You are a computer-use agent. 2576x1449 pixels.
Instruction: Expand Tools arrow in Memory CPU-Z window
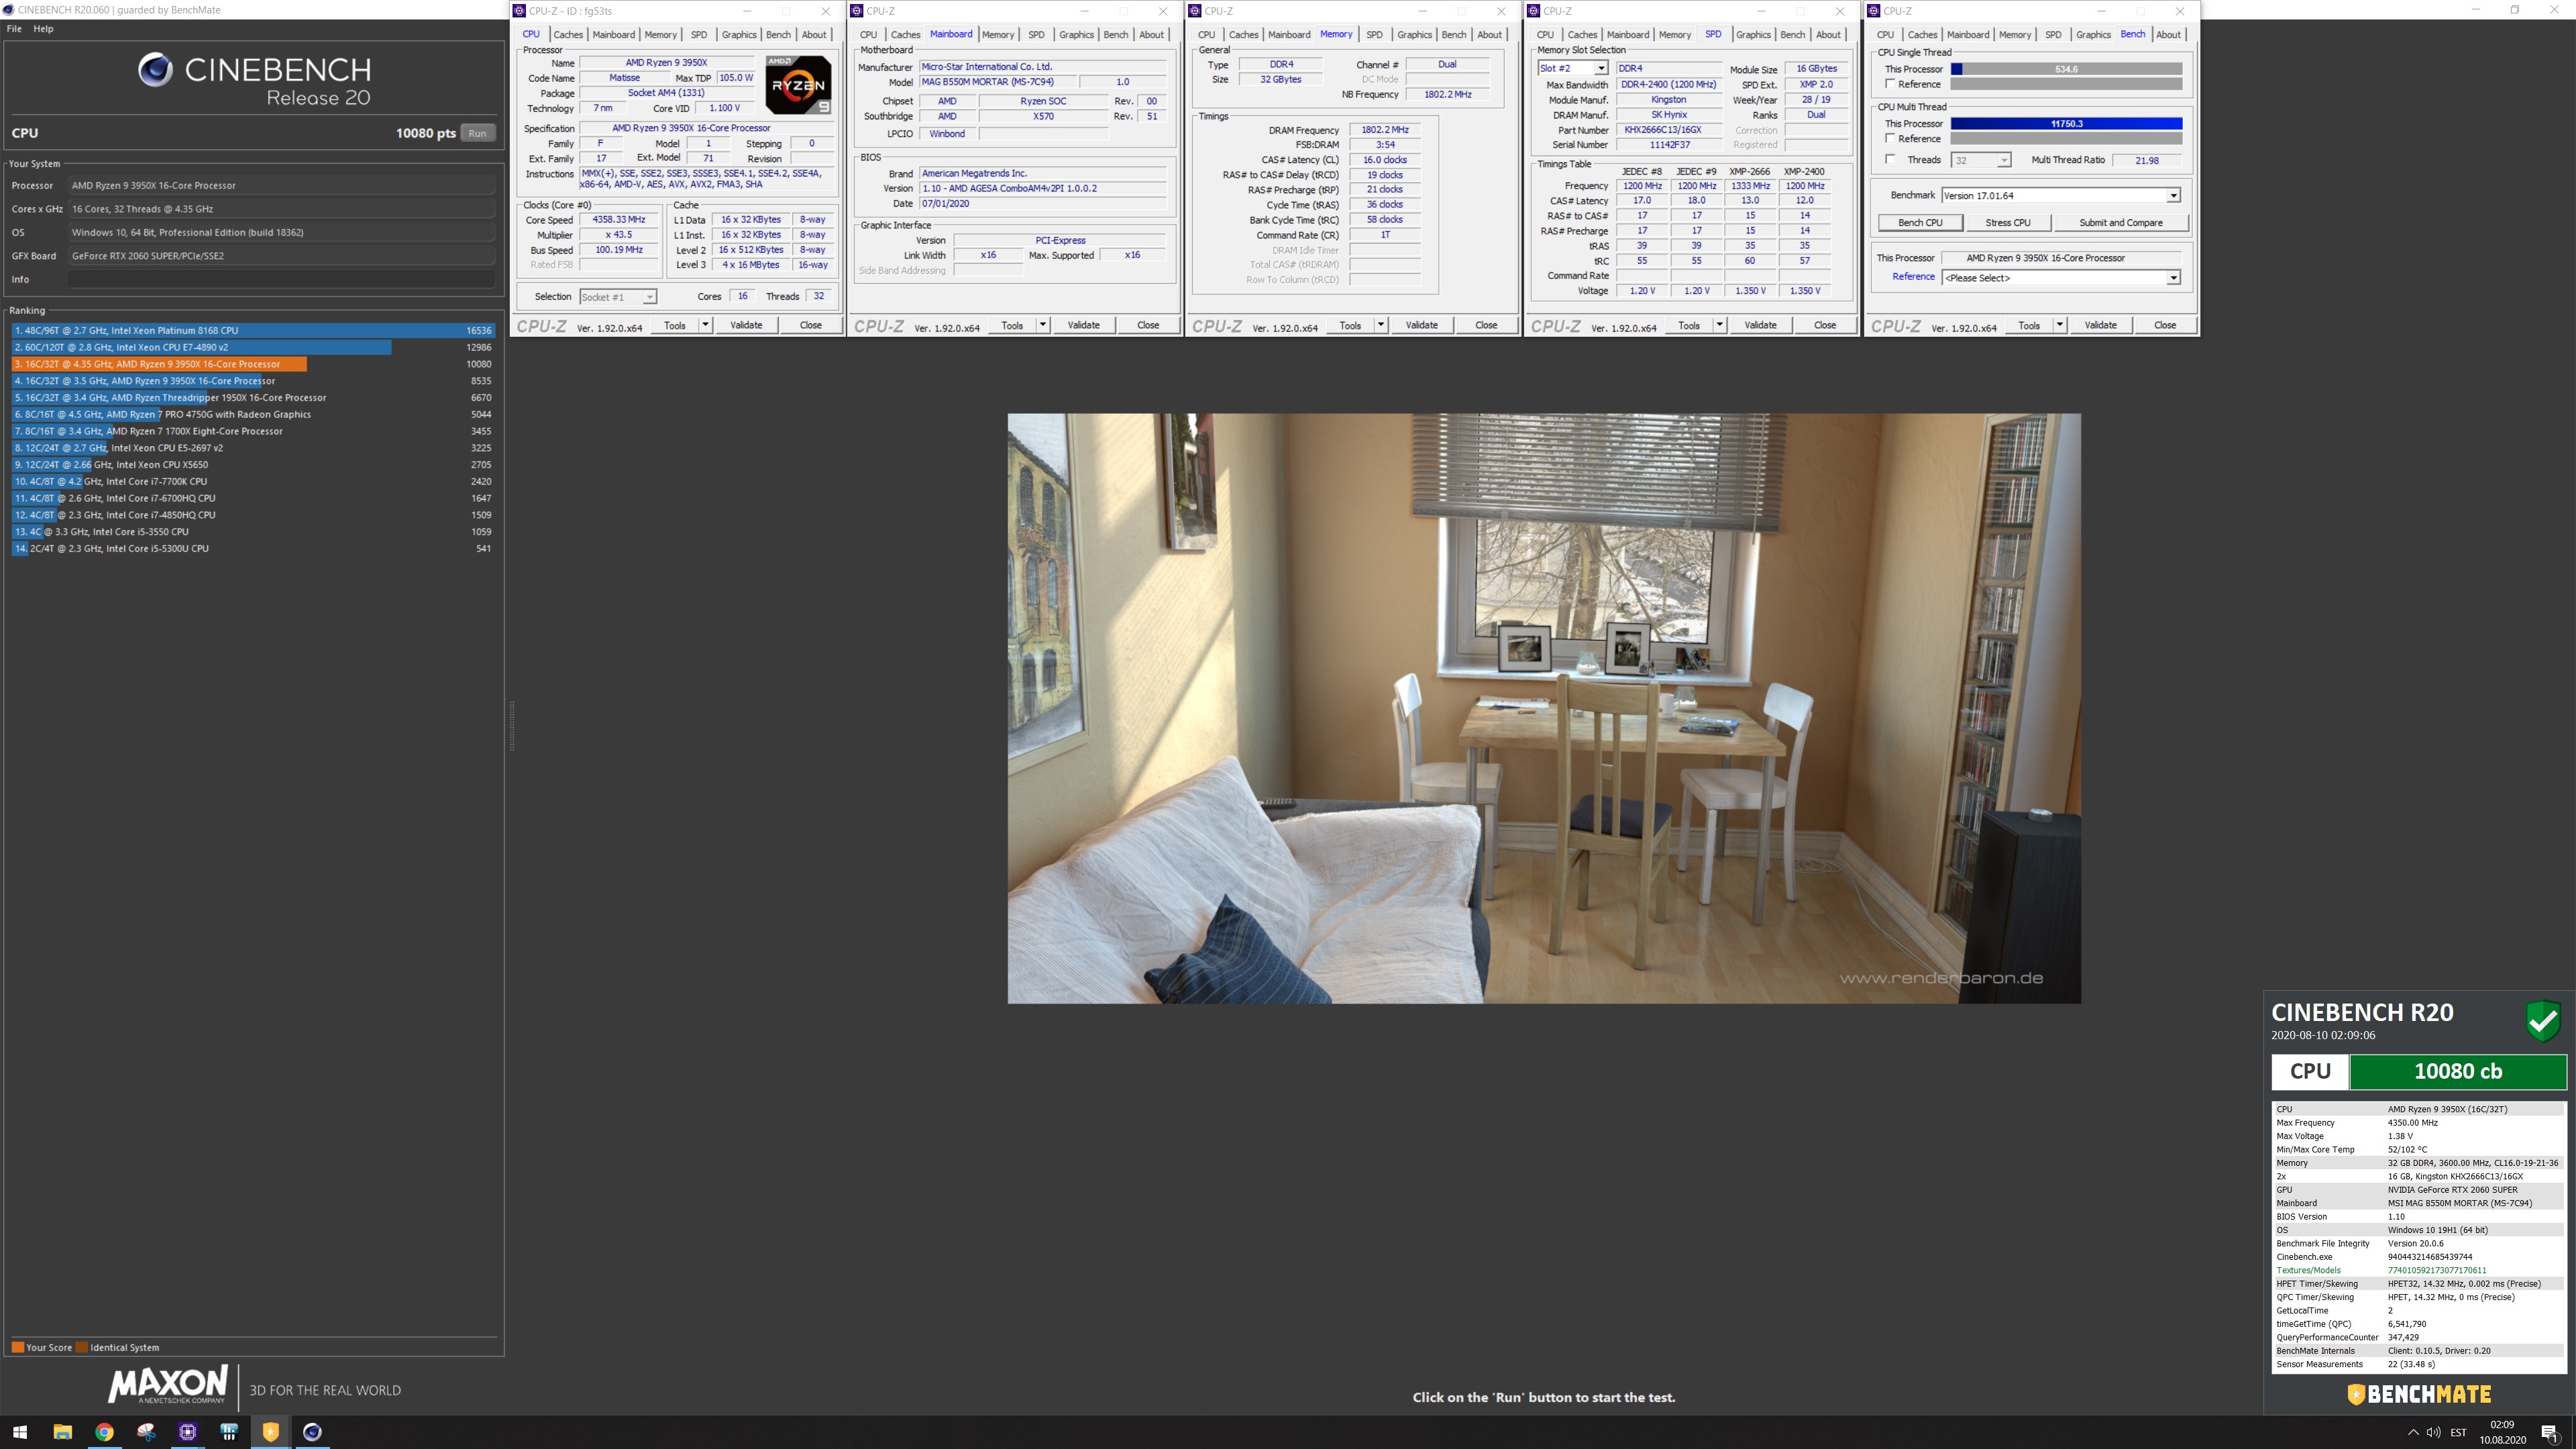click(1380, 325)
